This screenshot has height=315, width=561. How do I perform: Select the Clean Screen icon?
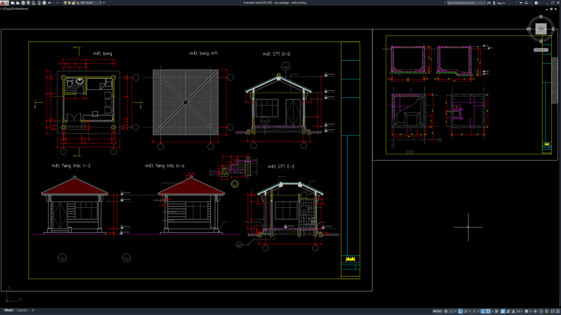[x=552, y=312]
